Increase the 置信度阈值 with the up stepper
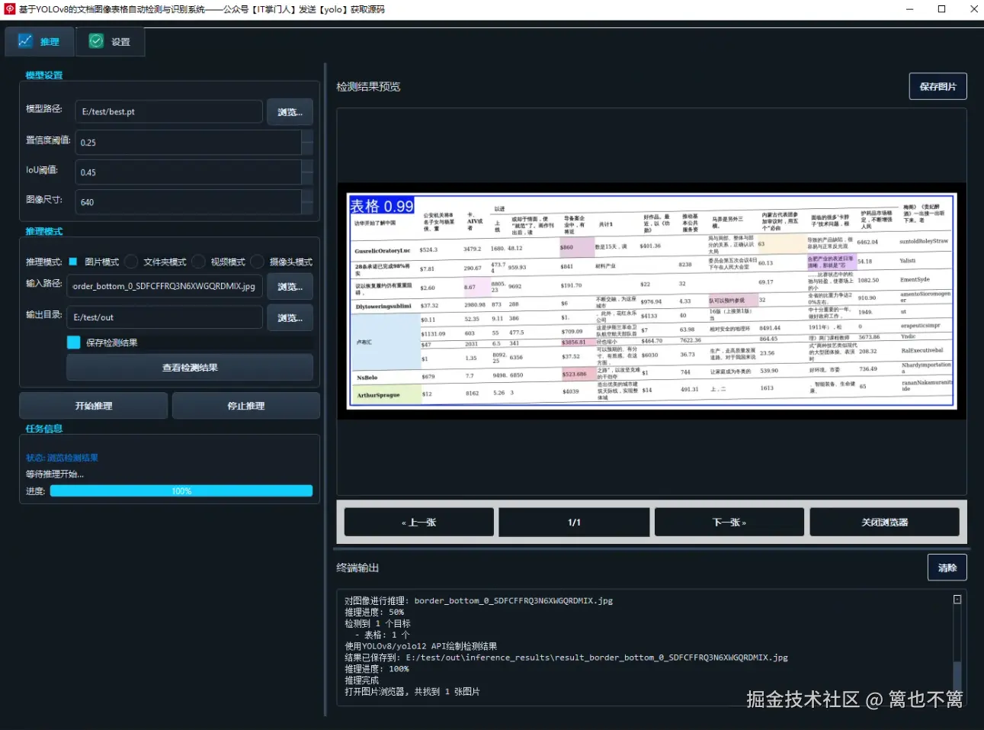984x730 pixels. pyautogui.click(x=307, y=137)
